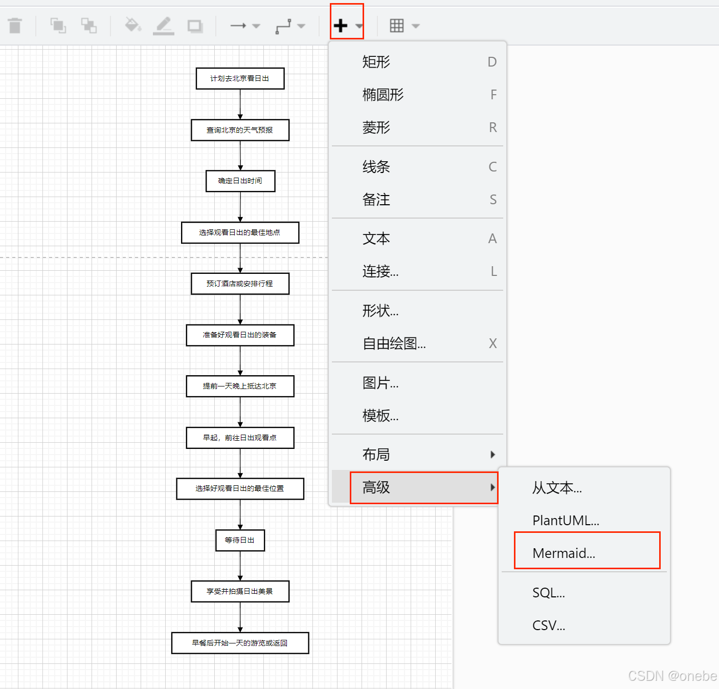Screen dimensions: 719x689
Task: Click the To Back icon
Action: 89,26
